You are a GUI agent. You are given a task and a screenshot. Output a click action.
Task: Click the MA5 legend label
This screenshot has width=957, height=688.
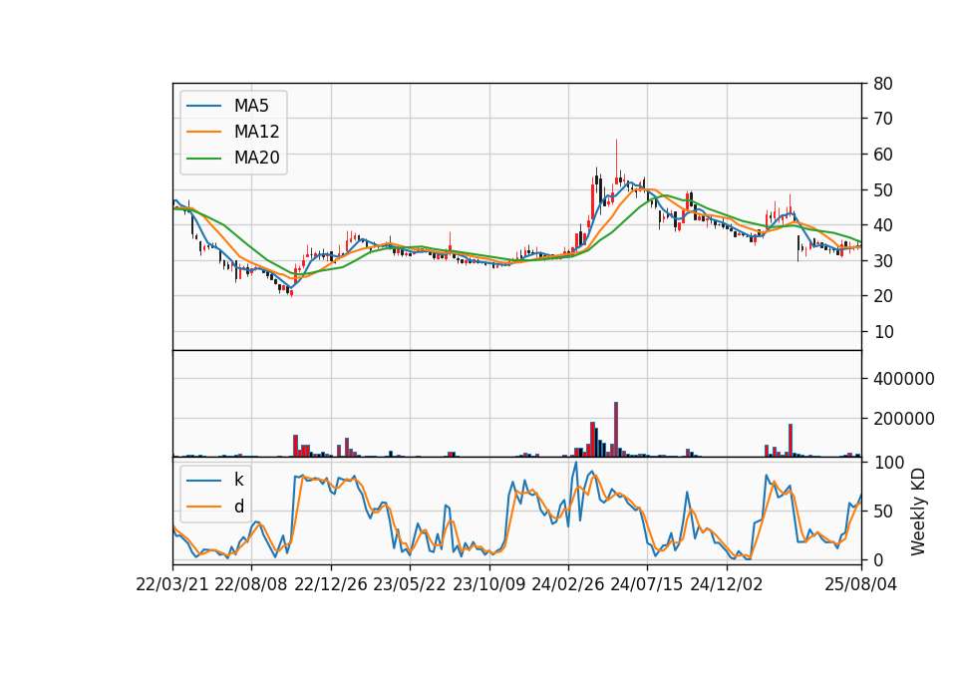[251, 106]
